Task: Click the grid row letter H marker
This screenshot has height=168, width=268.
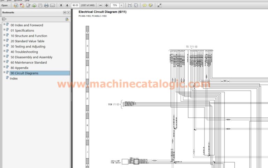Action: coord(87,125)
